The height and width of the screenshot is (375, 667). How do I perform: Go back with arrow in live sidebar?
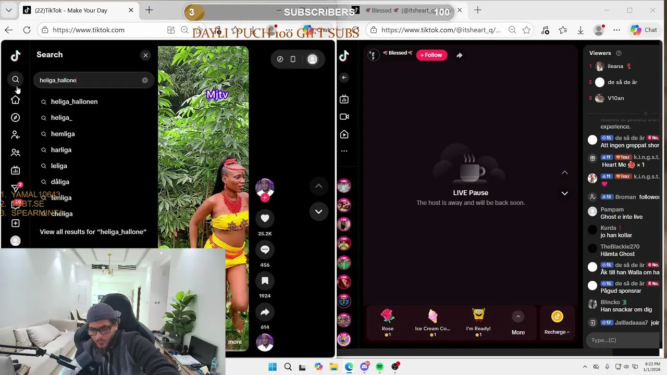point(344,78)
